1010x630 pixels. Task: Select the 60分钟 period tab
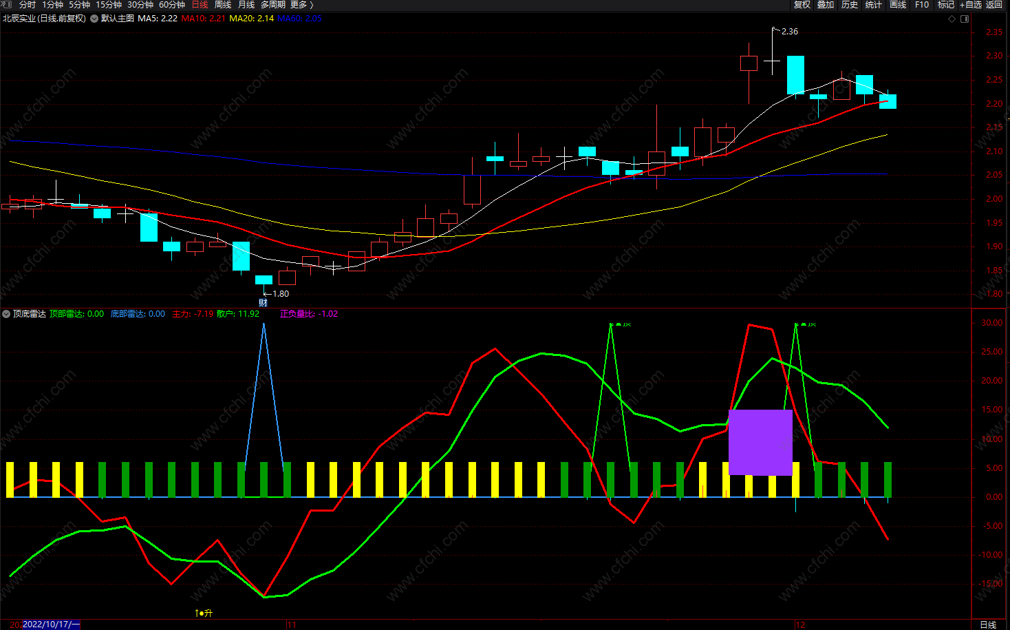[x=172, y=5]
